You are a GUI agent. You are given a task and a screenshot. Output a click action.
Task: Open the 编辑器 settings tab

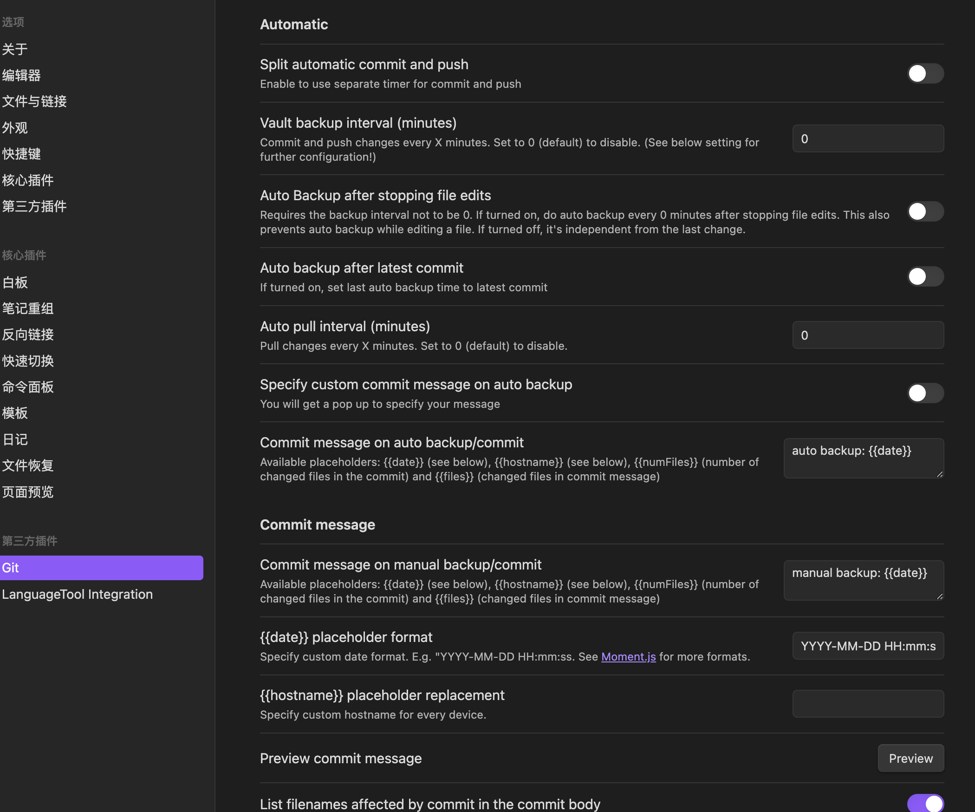pos(21,75)
